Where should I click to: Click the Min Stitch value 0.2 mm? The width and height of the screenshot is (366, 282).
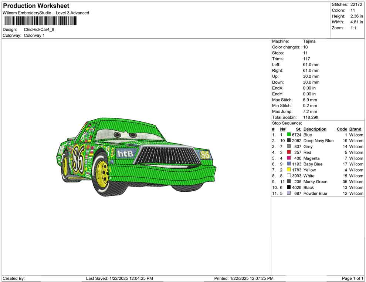point(310,105)
